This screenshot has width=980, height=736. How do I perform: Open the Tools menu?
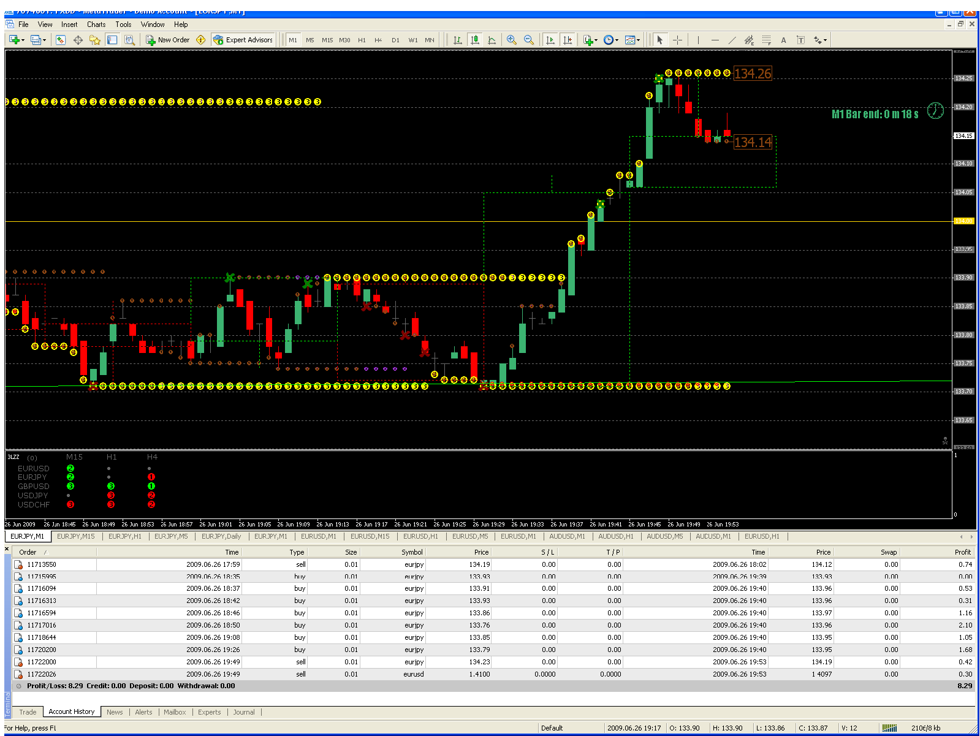point(123,25)
